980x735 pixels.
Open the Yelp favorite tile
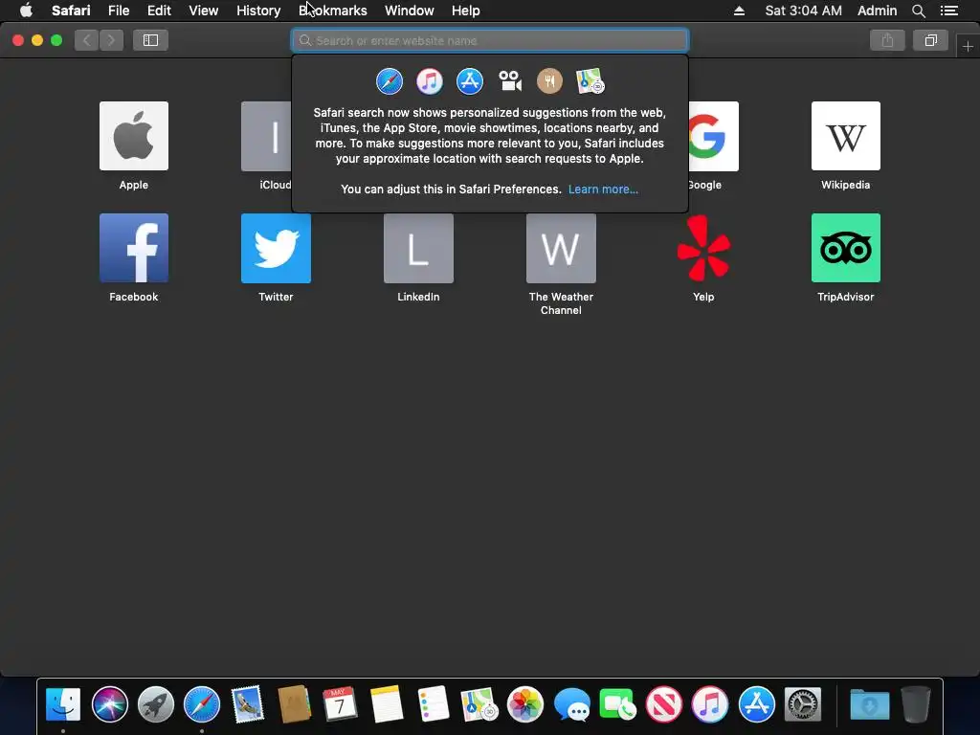(x=703, y=248)
